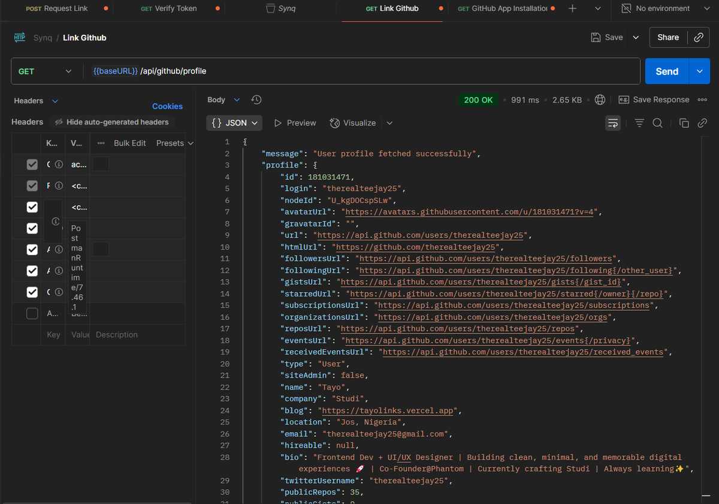Copy the share link icon

click(699, 37)
